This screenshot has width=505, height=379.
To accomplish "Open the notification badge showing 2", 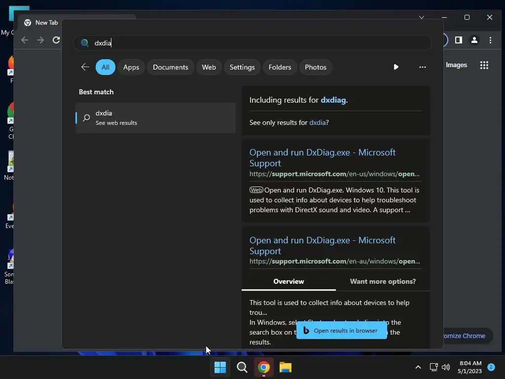I will 491,367.
